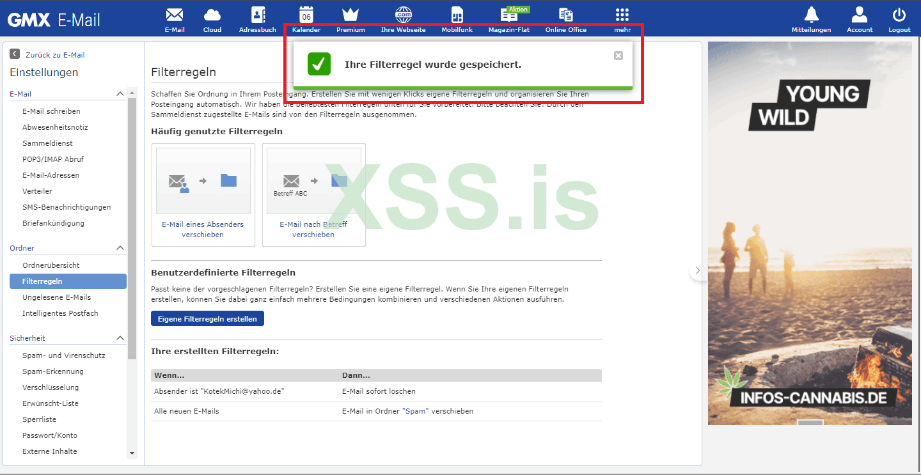Select E-Mail-Adressen in the sidebar
This screenshot has height=475, width=921.
51,175
